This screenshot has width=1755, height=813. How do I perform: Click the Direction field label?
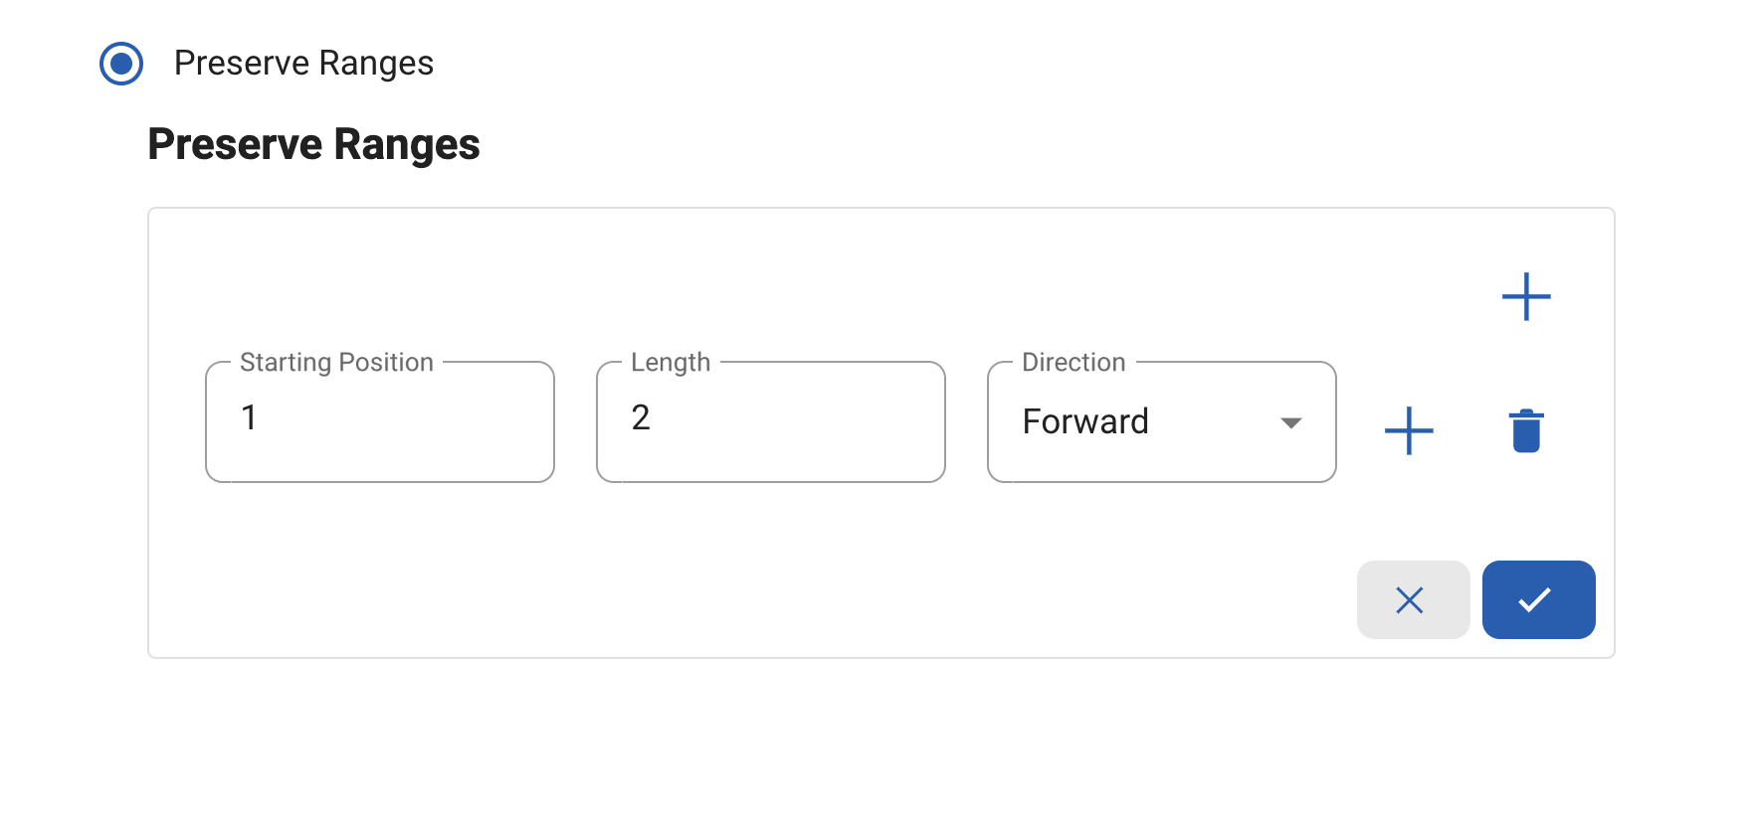click(1073, 362)
